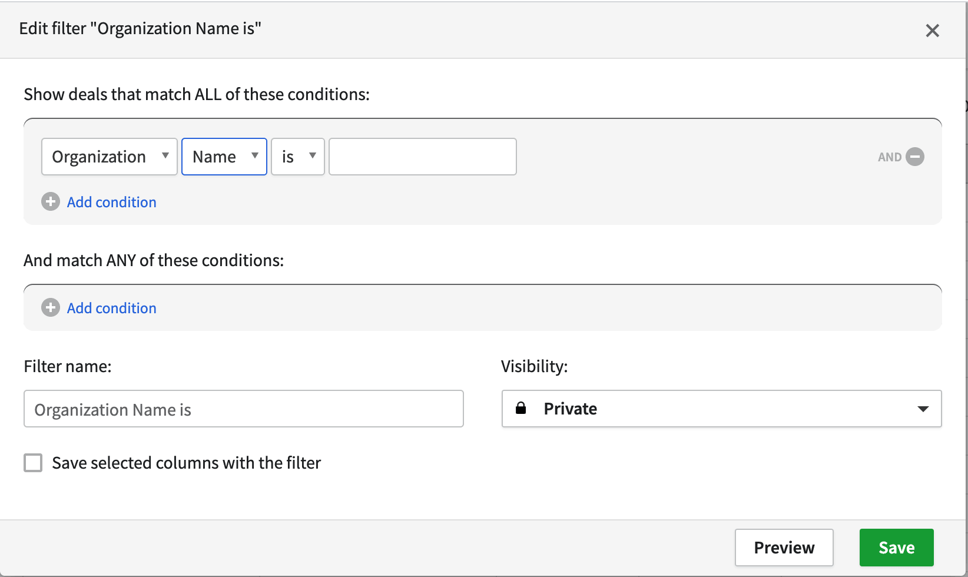Click the plus icon under ANY conditions
This screenshot has height=577, width=968.
click(51, 308)
